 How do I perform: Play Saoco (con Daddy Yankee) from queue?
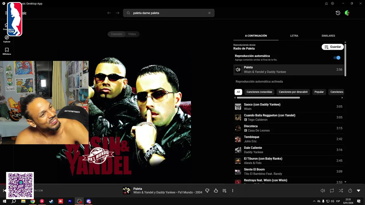click(289, 106)
